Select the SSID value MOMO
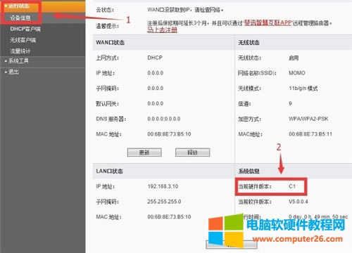 point(297,73)
